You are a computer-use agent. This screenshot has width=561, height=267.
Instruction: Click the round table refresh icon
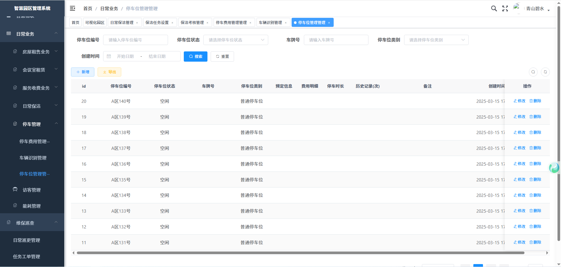pos(545,72)
